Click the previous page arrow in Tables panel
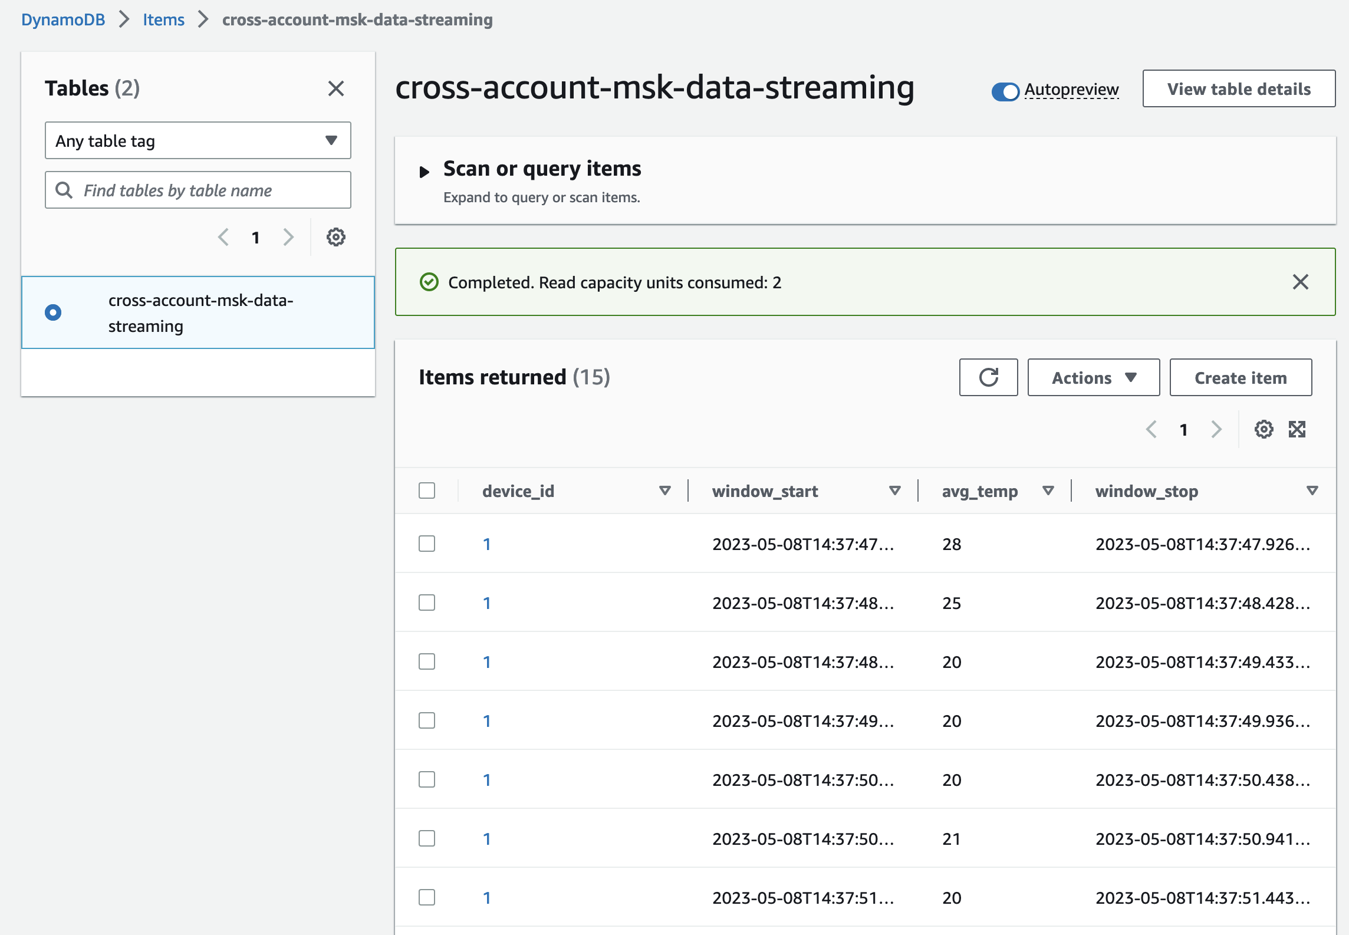 [223, 237]
